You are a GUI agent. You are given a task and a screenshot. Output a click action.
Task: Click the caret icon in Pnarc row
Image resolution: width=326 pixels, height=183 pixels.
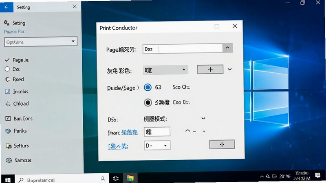[x=187, y=131]
